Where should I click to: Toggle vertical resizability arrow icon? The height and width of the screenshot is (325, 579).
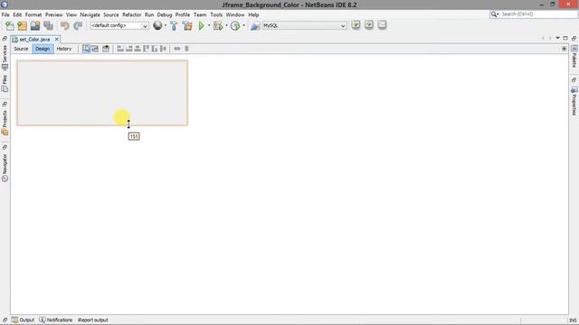[x=186, y=49]
